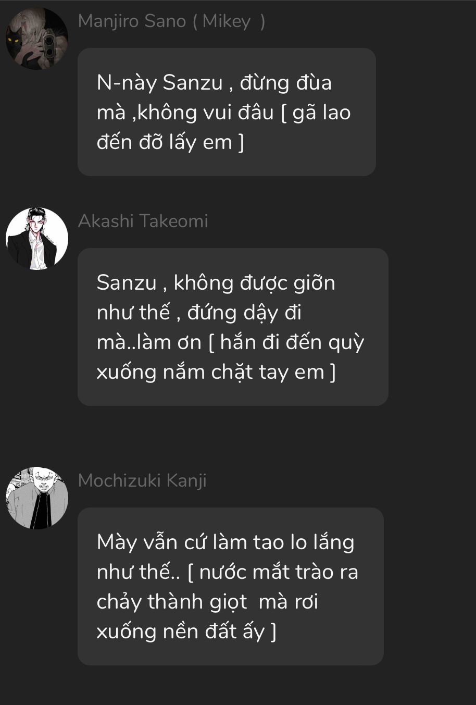Click the line 'N-này Sanzu , đừng đùa'
Image resolution: width=476 pixels, height=705 pixels.
coord(214,83)
